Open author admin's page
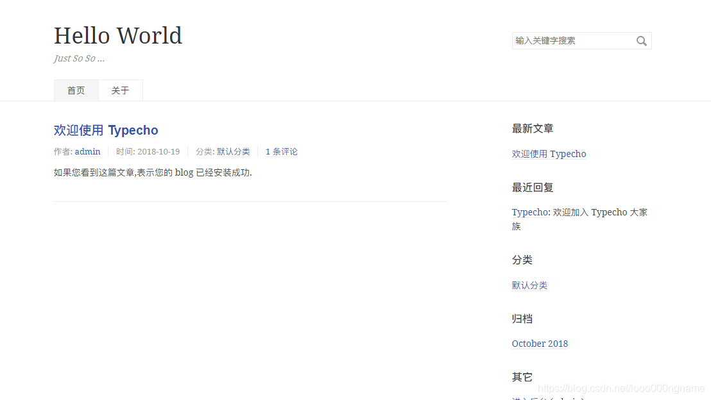Image resolution: width=711 pixels, height=400 pixels. [87, 151]
